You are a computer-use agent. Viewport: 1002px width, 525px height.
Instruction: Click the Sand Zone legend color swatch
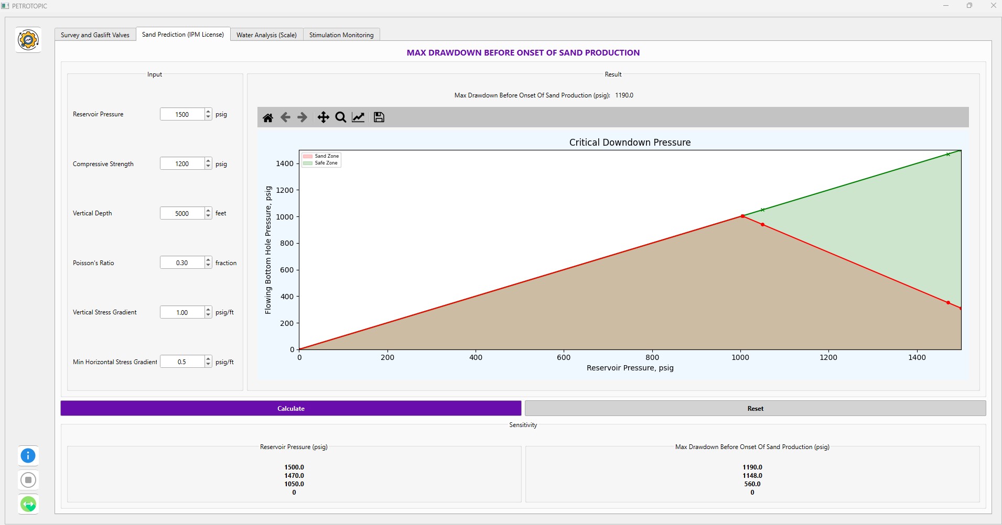[308, 156]
